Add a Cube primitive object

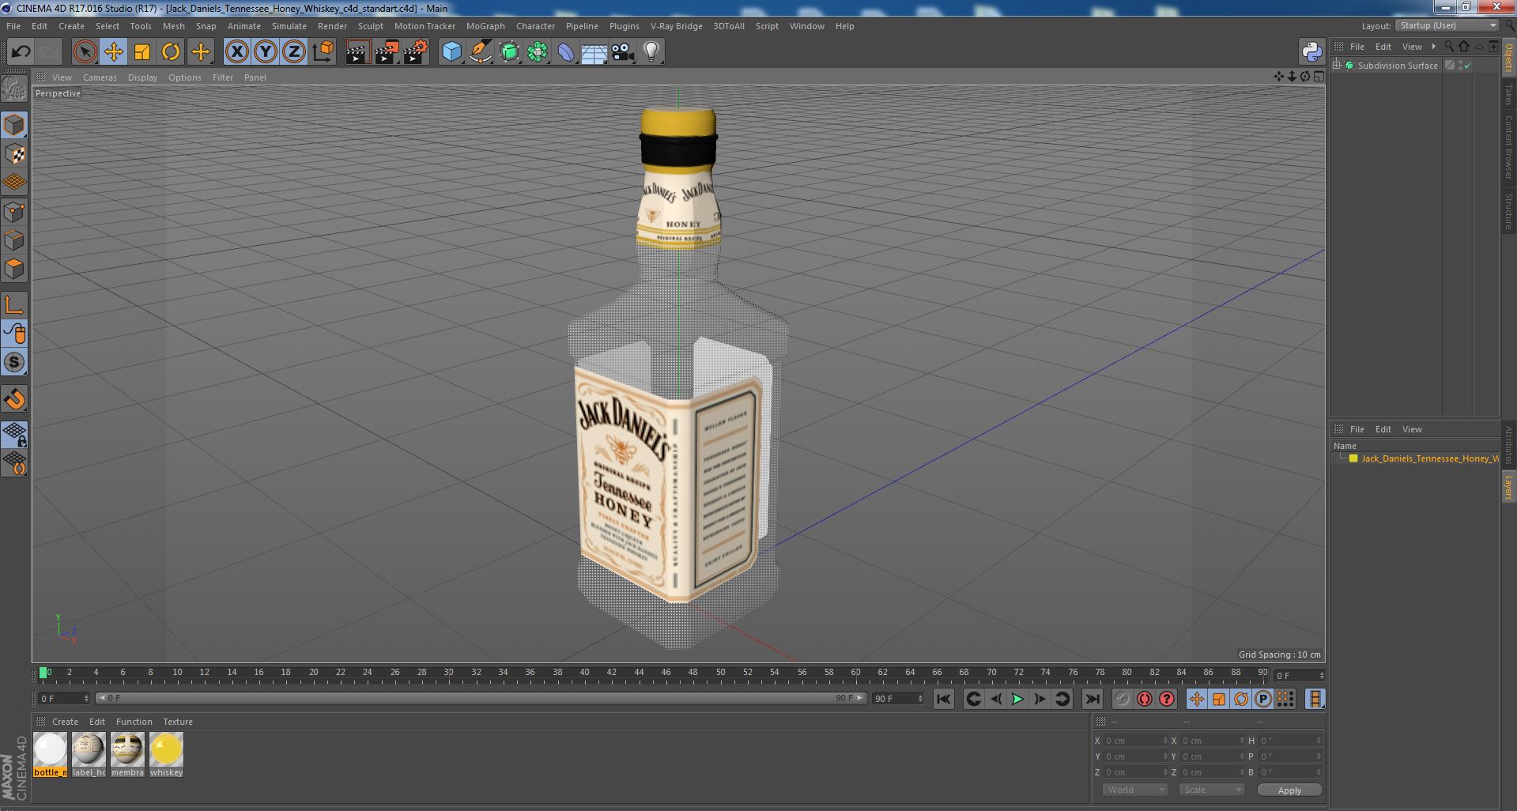pos(451,52)
